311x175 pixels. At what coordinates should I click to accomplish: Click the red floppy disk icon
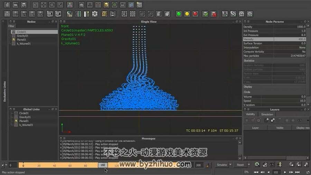coord(214,14)
